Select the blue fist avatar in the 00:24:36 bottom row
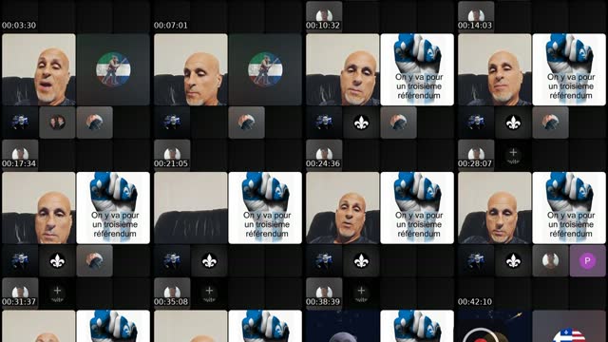608x342 pixels. (324, 261)
